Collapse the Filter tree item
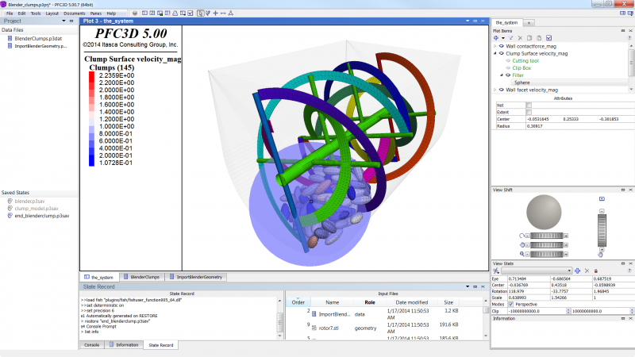This screenshot has width=635, height=357. tap(502, 75)
